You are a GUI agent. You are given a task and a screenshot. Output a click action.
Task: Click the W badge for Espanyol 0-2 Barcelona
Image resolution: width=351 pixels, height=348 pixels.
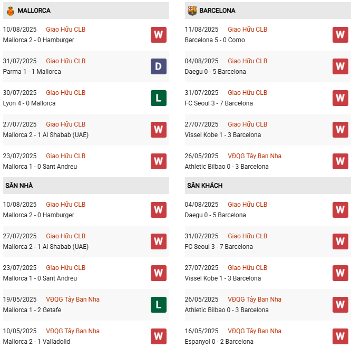point(340,336)
